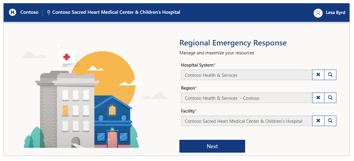Image resolution: width=354 pixels, height=161 pixels.
Task: Open Facility lookup search magnifier
Action: [330, 121]
